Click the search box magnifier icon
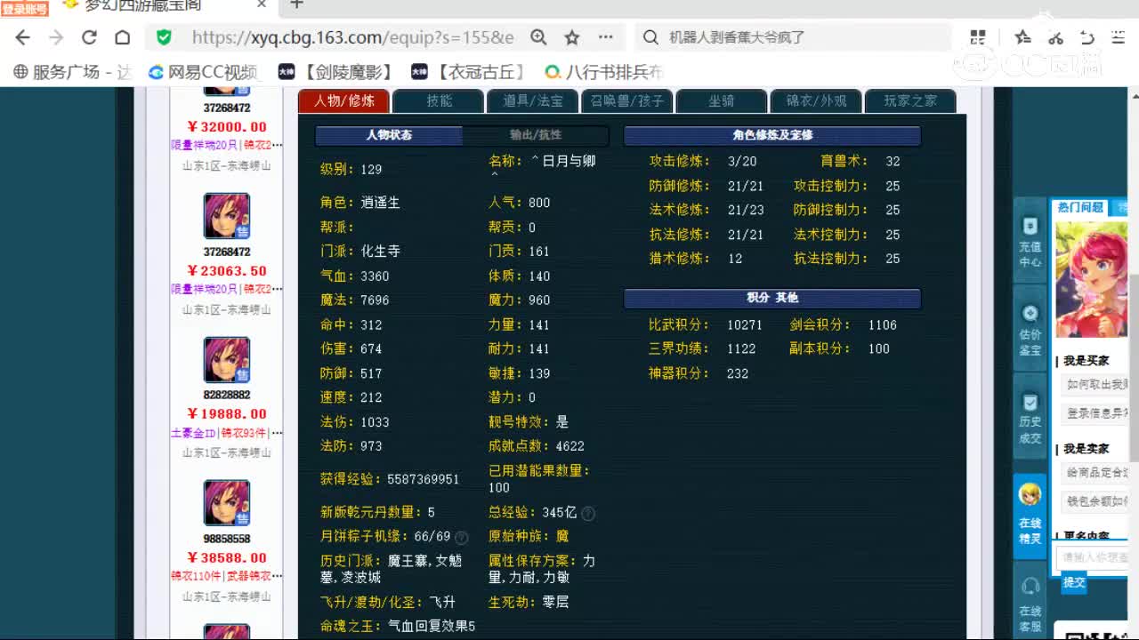 pyautogui.click(x=650, y=37)
